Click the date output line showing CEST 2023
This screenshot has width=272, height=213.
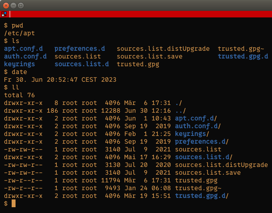coord(60,80)
